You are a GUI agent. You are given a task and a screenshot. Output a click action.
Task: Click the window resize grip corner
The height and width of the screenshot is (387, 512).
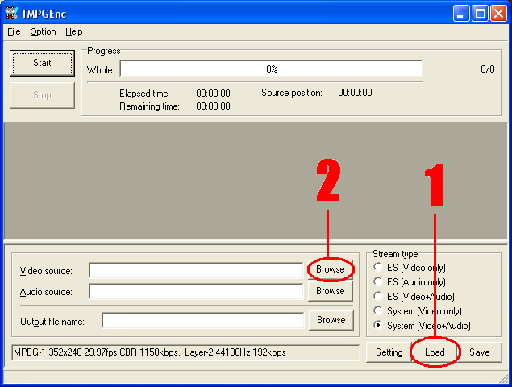pyautogui.click(x=504, y=379)
